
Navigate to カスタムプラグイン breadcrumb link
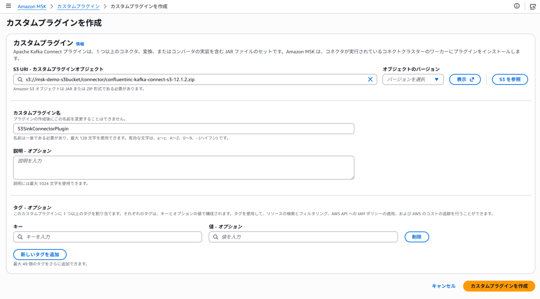(x=78, y=7)
